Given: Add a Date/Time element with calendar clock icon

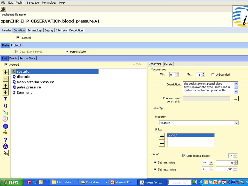Looking at the screenshot, I should coord(5,119).
